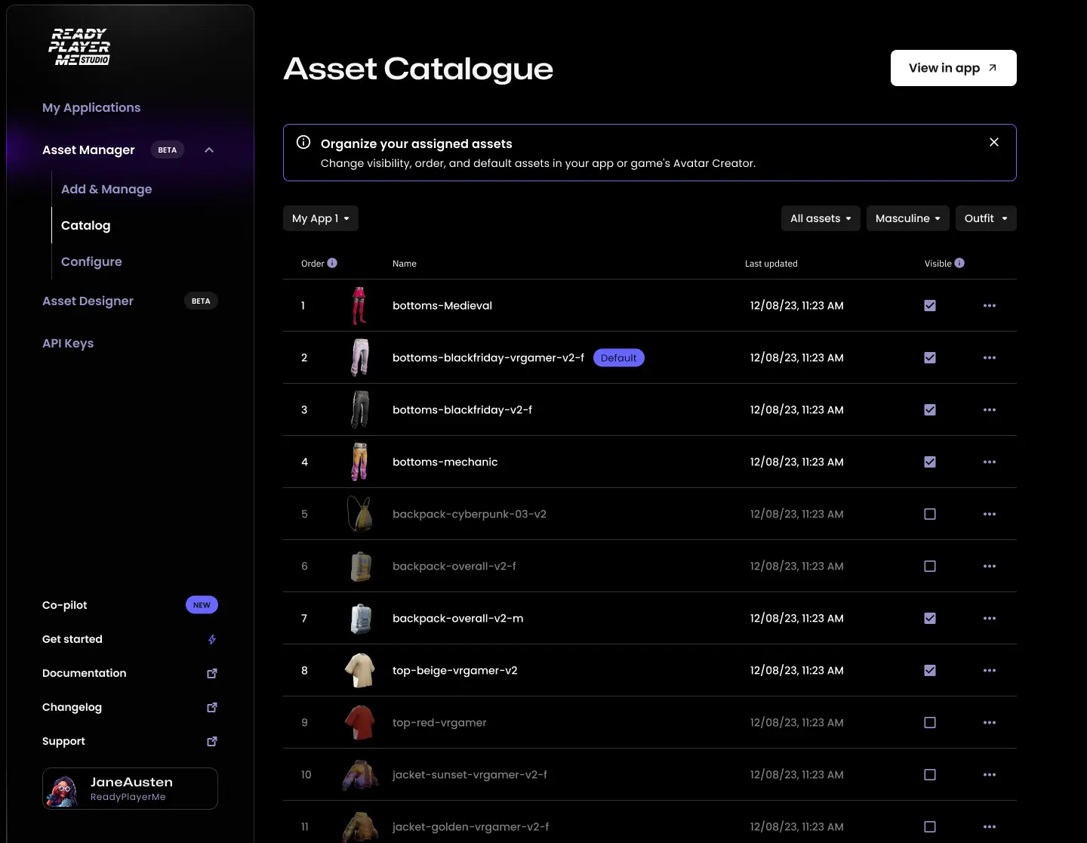
Task: Click the external link icon beside Support
Action: (x=212, y=741)
